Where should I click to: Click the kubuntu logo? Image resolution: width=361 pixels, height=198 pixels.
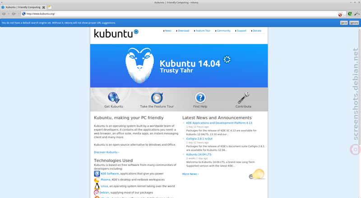(x=116, y=34)
